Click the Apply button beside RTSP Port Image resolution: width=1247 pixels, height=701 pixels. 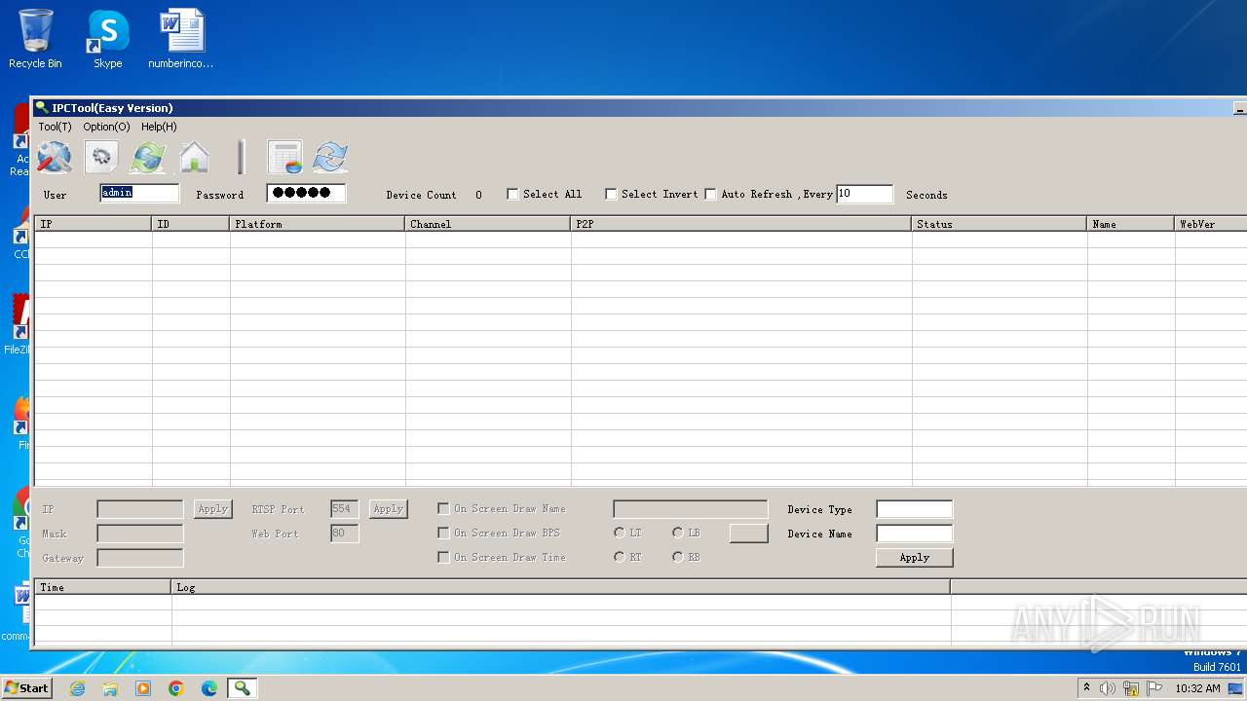(x=388, y=509)
